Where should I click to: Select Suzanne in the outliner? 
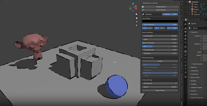coord(197,14)
